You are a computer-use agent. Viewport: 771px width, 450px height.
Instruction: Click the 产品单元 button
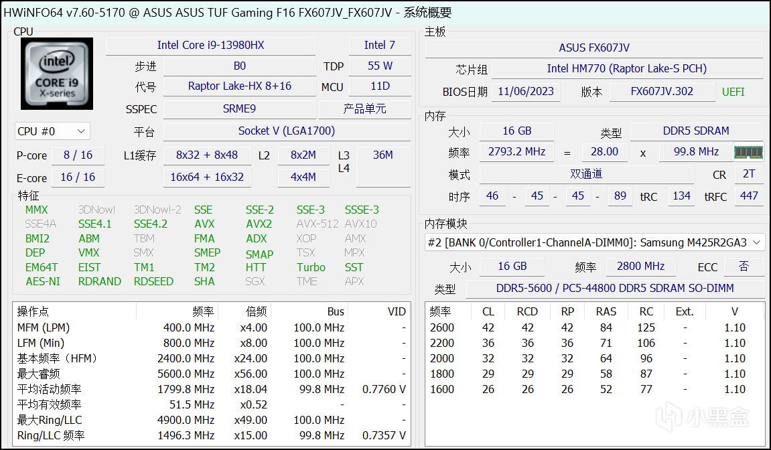pos(364,108)
